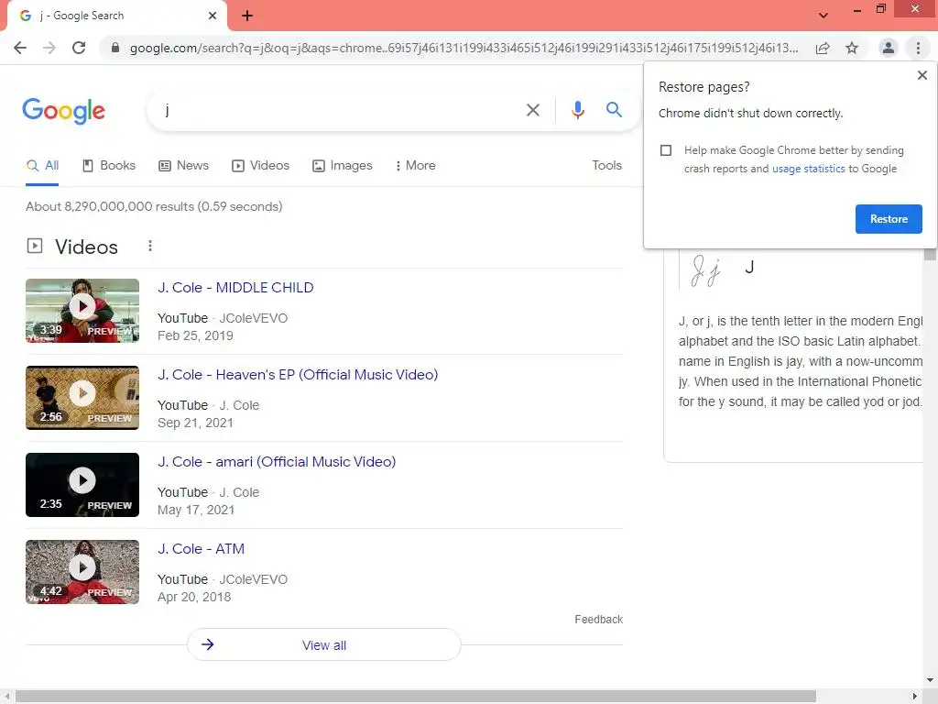This screenshot has height=704, width=938.
Task: Play the amari video thumbnail
Action: click(x=82, y=485)
